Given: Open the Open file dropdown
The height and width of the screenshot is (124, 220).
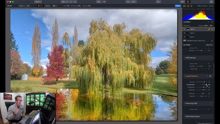Looking at the screenshot, I should (38, 2).
